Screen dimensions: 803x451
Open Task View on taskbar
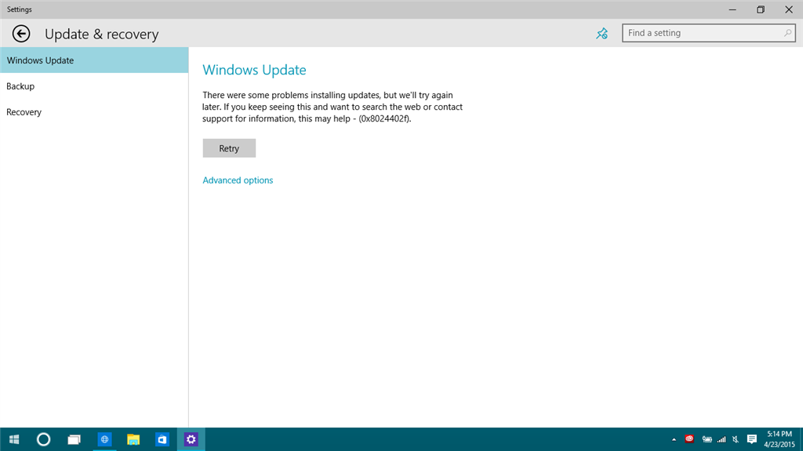(x=74, y=439)
